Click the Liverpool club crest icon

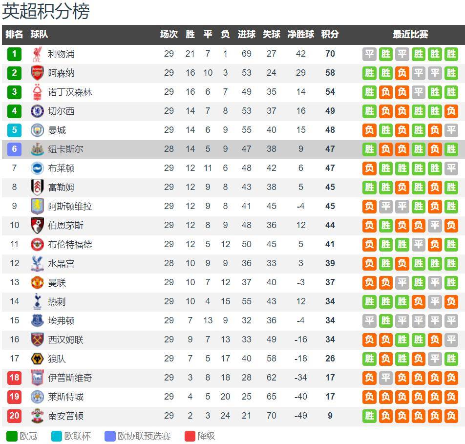point(37,54)
